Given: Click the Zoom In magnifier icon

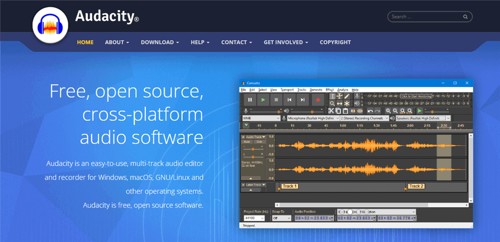Looking at the screenshot, I should (x=388, y=111).
